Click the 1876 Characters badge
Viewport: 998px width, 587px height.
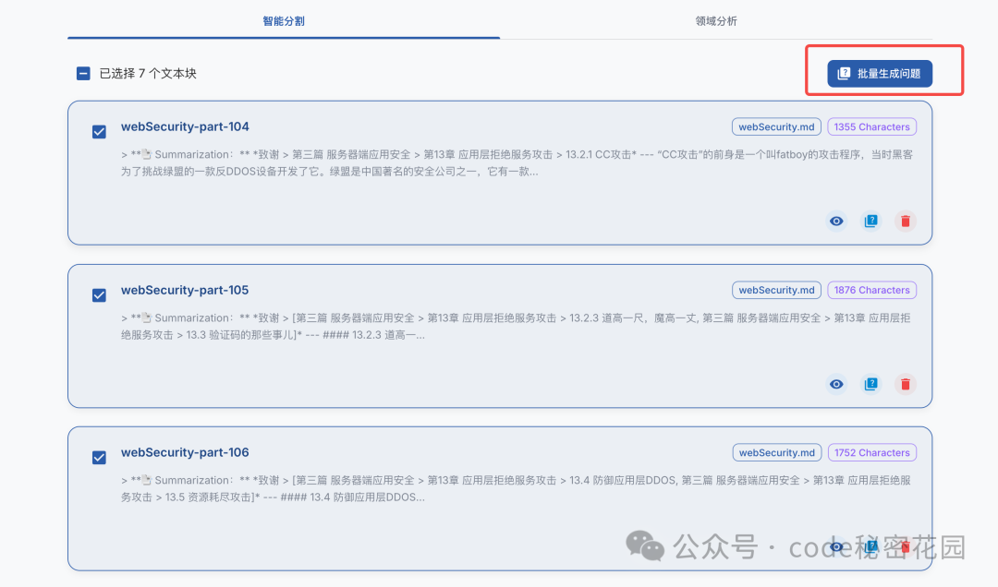(872, 290)
